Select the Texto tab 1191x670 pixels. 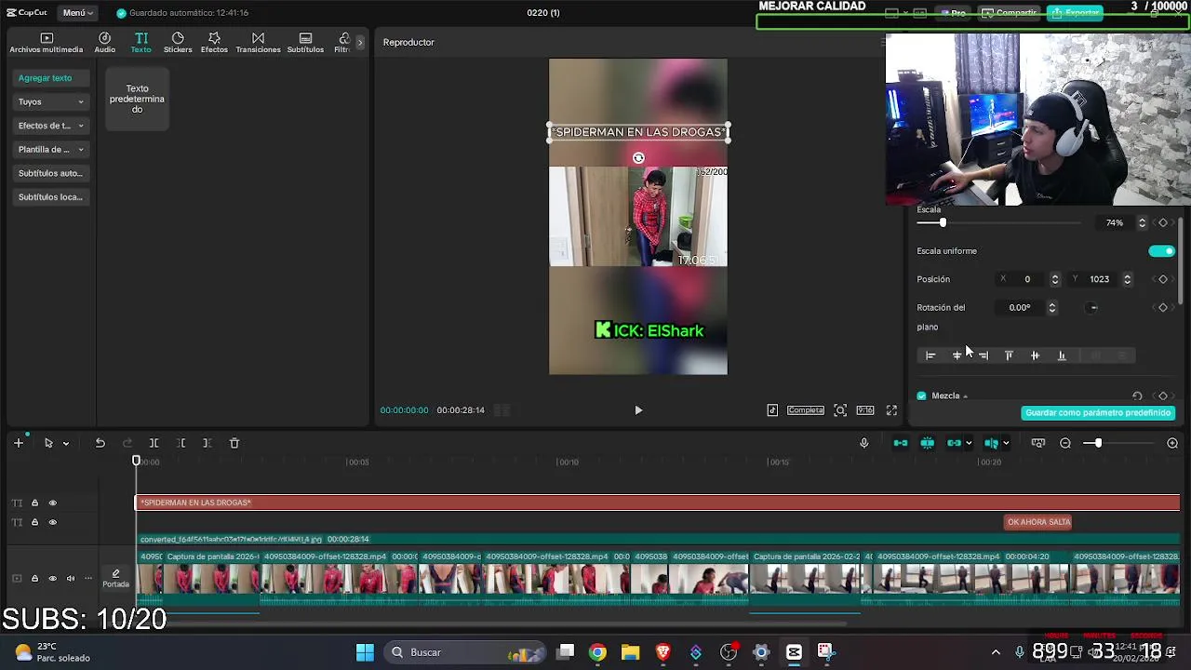tap(141, 43)
